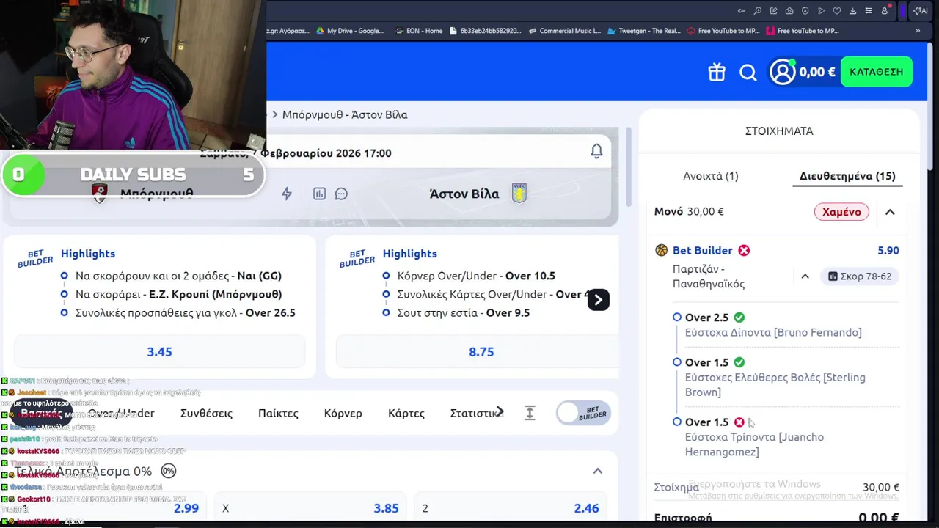Screen dimensions: 939x528
Task: Open the browser easy setup menu icon
Action: point(869,11)
